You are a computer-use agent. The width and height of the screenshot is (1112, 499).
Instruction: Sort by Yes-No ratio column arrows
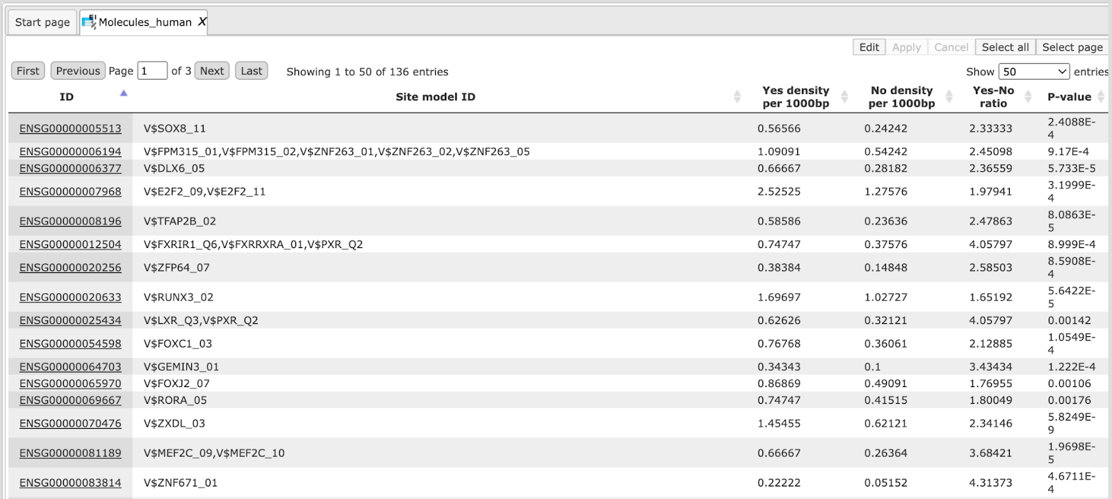(1029, 97)
